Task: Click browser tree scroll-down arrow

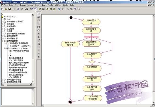Action: (x=33, y=82)
